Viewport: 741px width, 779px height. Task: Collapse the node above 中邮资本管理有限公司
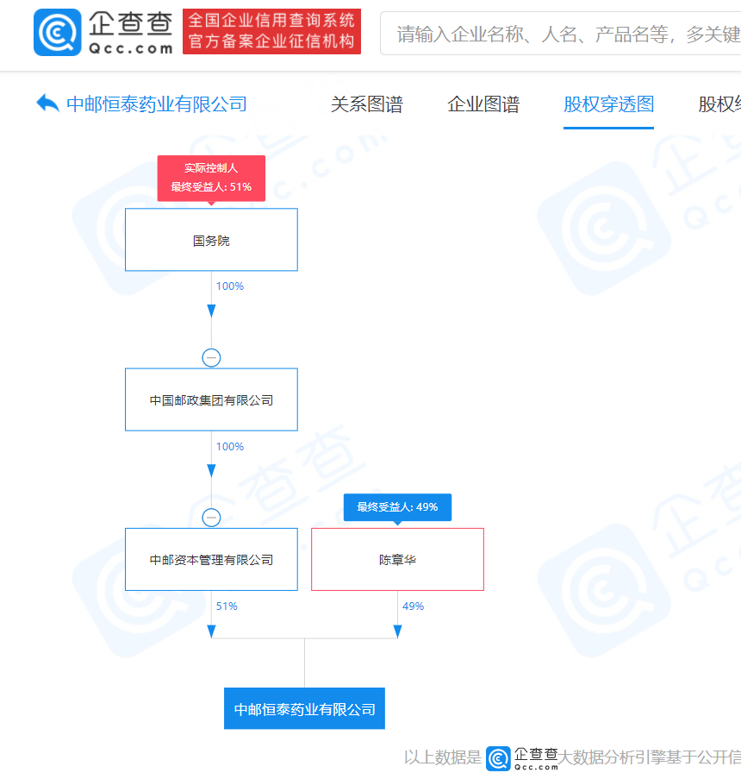tap(211, 518)
